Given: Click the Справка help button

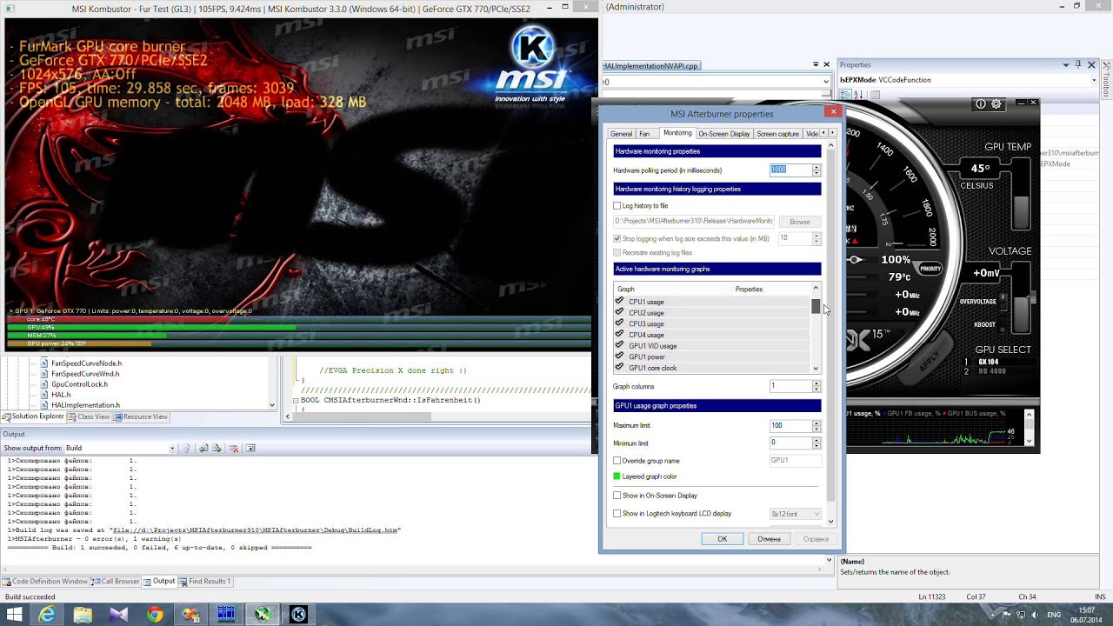Looking at the screenshot, I should coord(816,539).
